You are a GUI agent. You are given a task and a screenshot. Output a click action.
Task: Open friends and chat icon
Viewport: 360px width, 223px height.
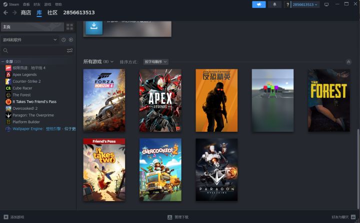(353, 217)
